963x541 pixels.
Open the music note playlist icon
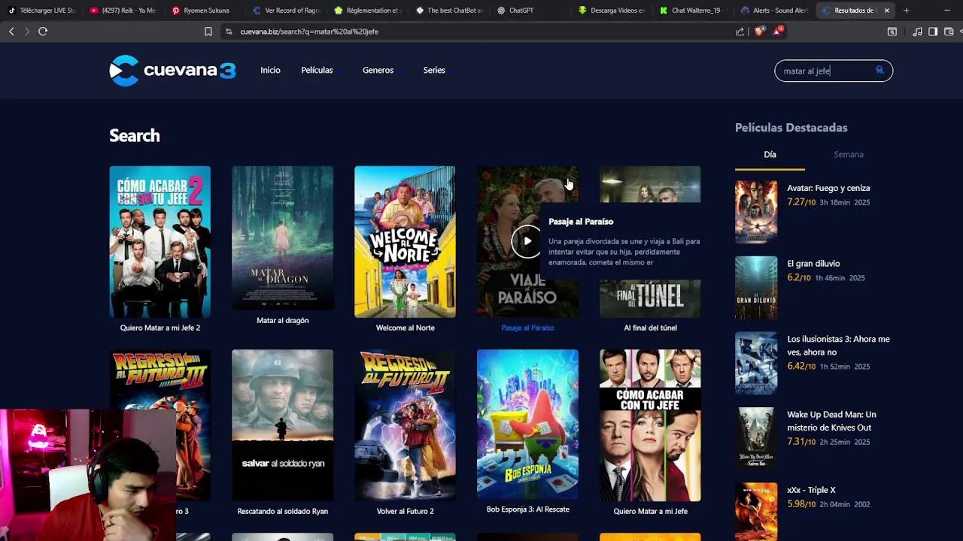917,32
